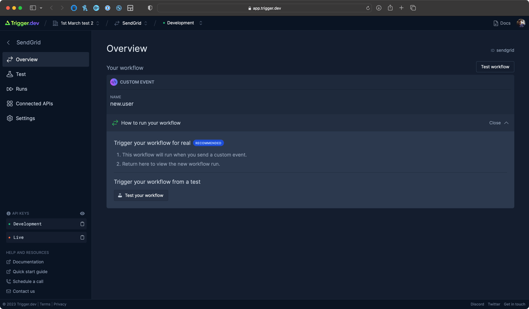Screen dimensions: 529x309
Task: Click the Test your workflow button
Action: coord(141,195)
